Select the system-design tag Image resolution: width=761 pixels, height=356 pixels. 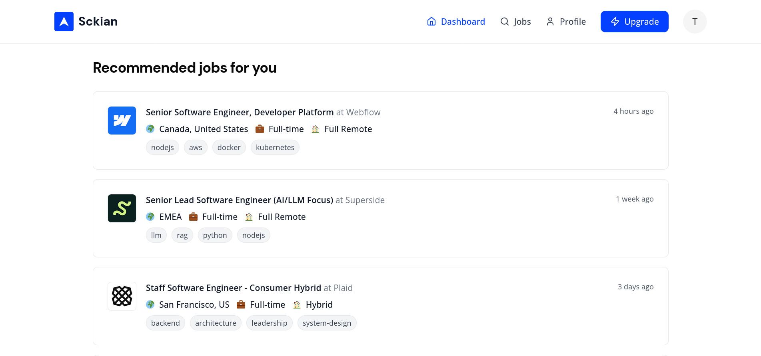coord(327,323)
